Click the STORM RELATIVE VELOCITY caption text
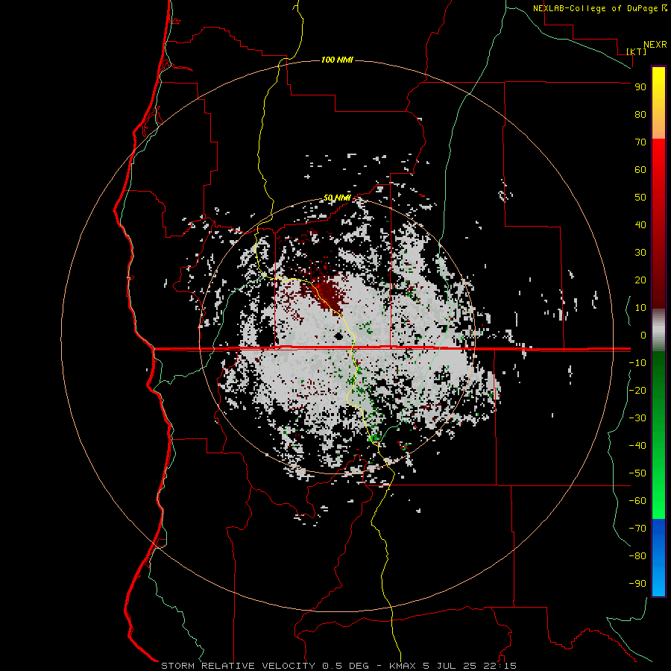 click(x=239, y=666)
